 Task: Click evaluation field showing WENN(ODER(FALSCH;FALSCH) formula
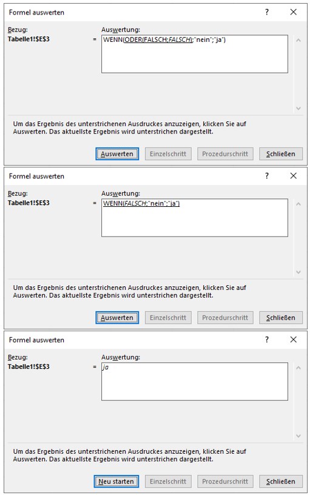(195, 54)
